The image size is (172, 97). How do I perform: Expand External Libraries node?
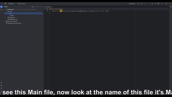(x=5, y=21)
